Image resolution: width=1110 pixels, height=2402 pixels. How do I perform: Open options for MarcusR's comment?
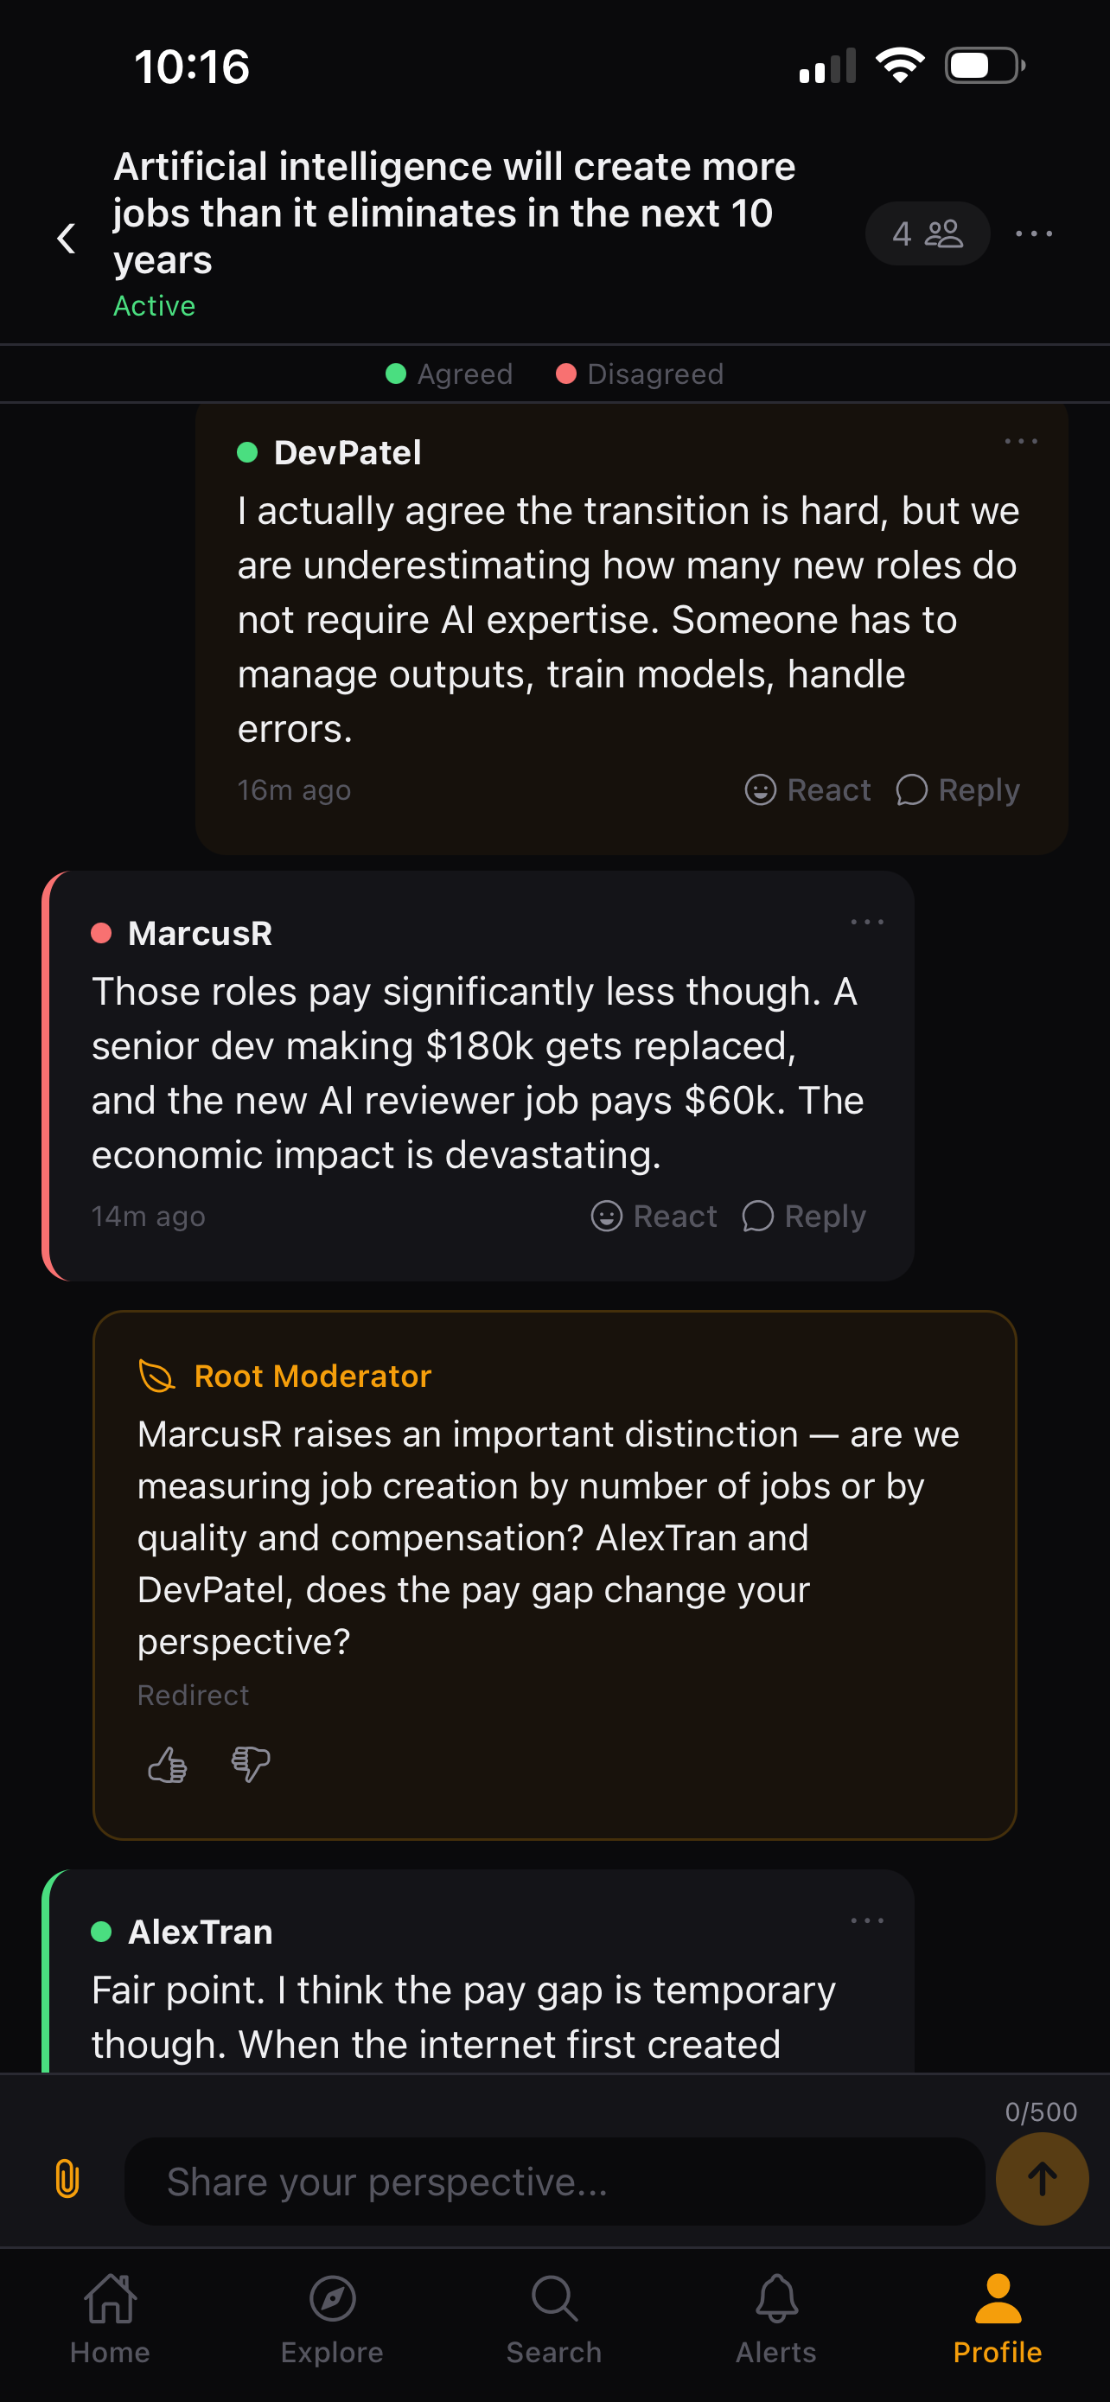tap(867, 923)
